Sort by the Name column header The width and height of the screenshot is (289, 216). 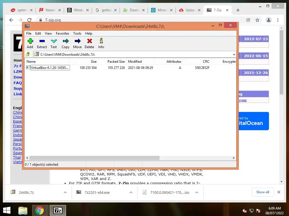pos(47,62)
